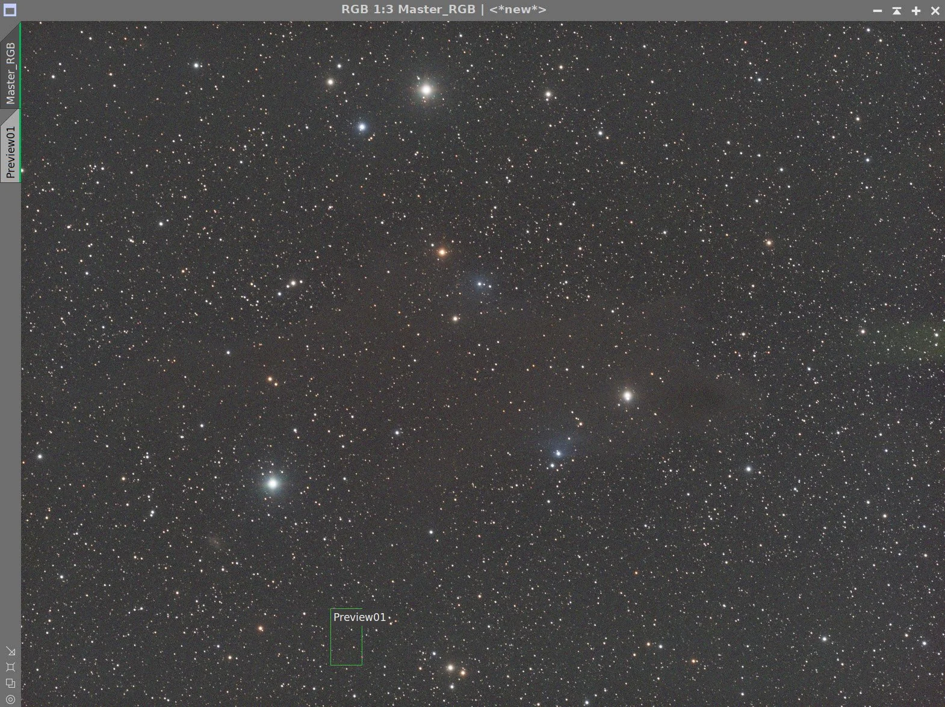Click the overlapping squares icon
The height and width of the screenshot is (707, 945).
pyautogui.click(x=10, y=683)
